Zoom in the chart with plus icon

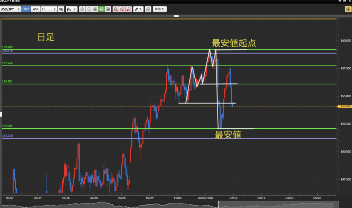point(82,9)
